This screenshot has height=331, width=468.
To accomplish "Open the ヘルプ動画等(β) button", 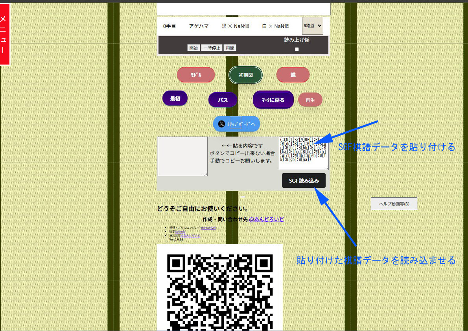I will [394, 204].
